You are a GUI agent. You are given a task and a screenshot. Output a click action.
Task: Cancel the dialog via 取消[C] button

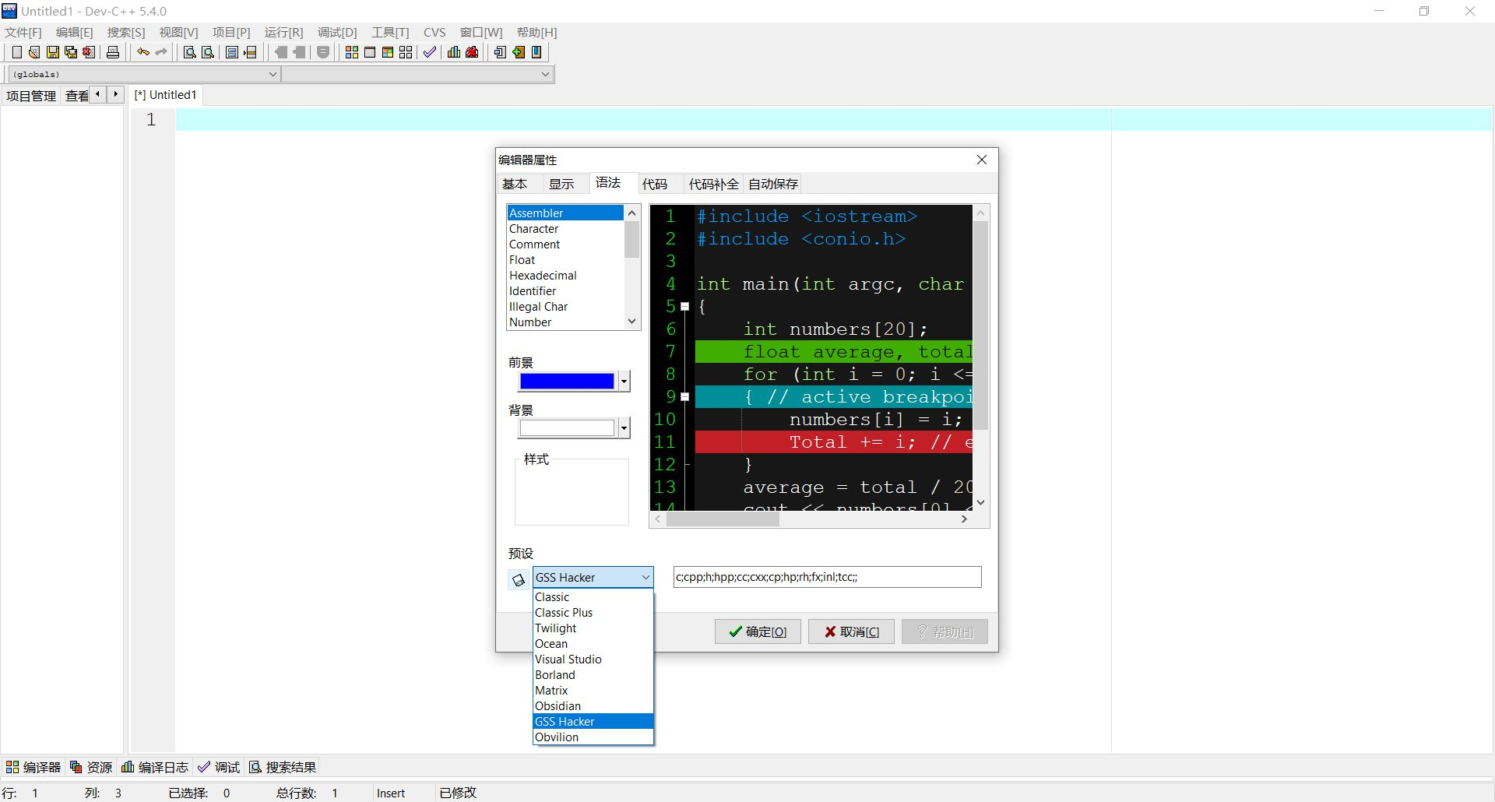tap(850, 631)
